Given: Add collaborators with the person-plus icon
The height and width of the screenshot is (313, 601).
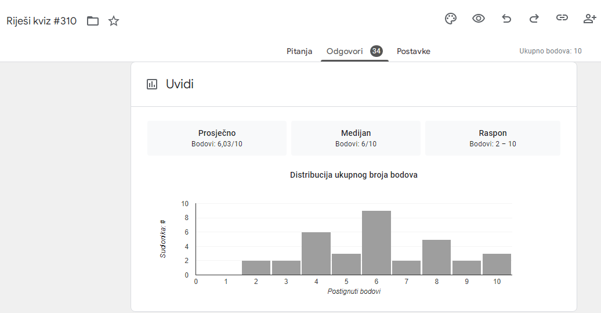Looking at the screenshot, I should [x=589, y=19].
